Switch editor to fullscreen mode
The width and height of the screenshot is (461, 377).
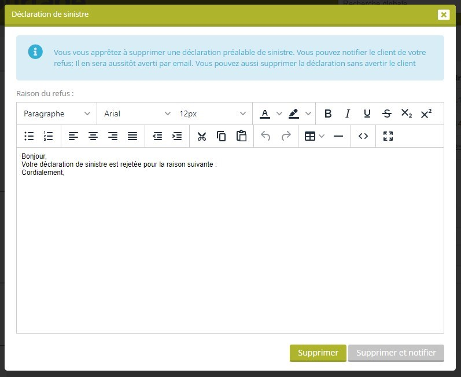(x=388, y=136)
